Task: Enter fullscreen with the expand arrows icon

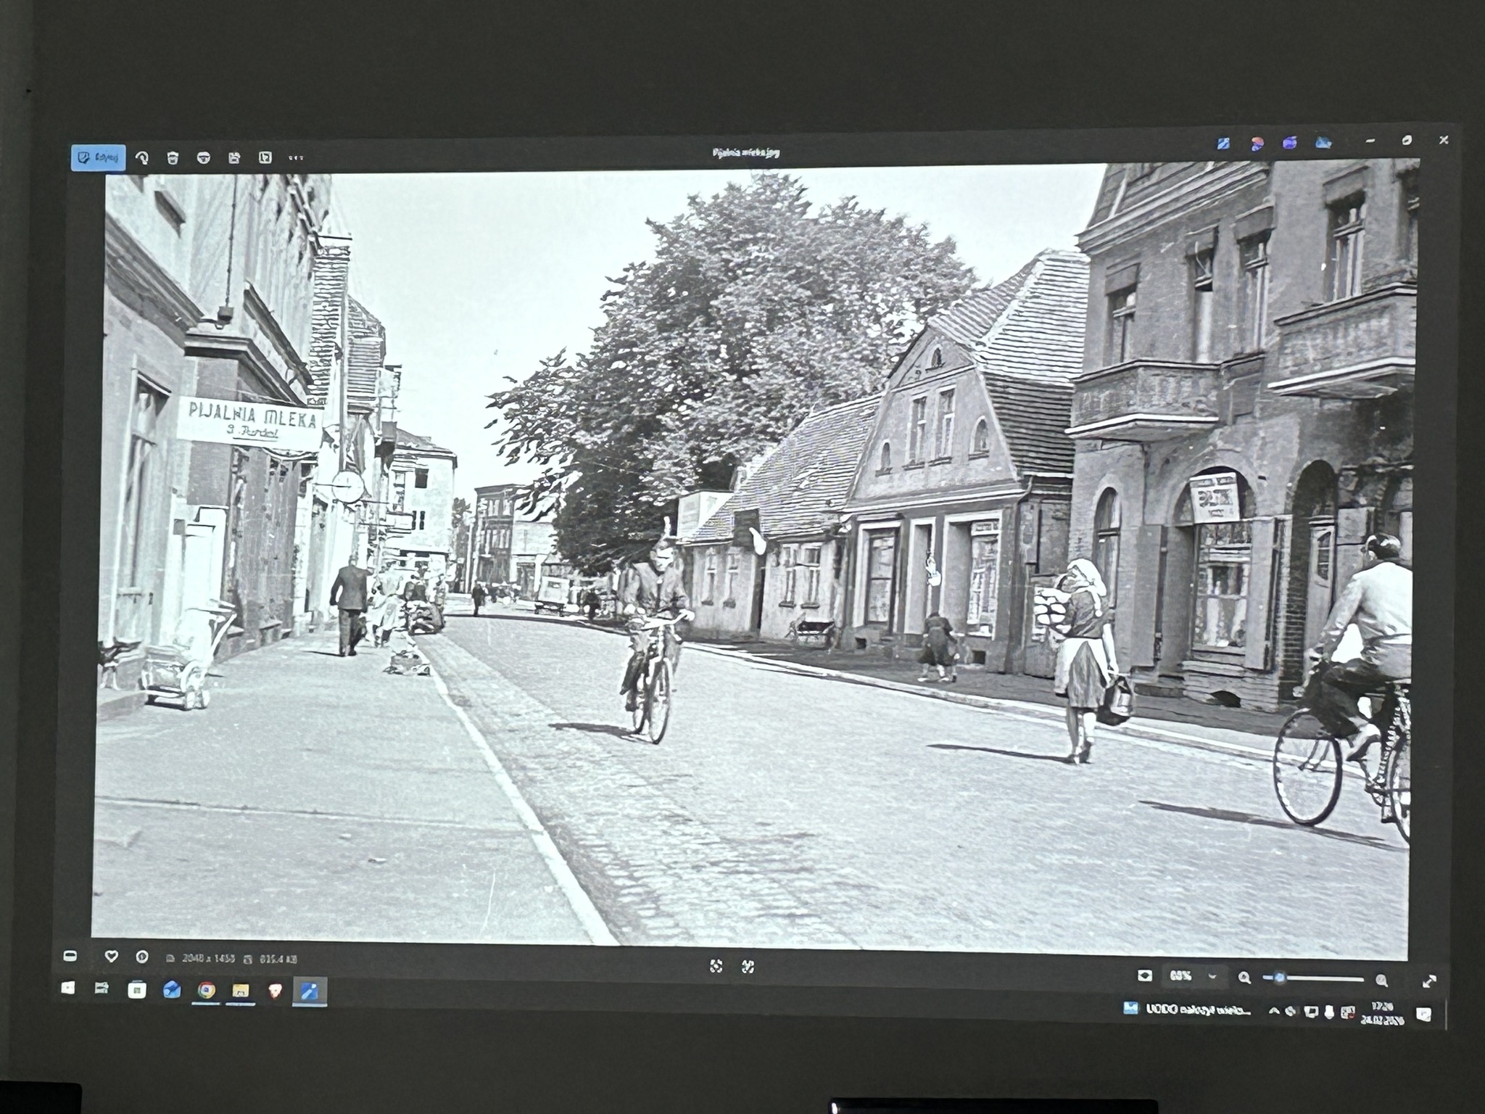Action: pos(1429,981)
